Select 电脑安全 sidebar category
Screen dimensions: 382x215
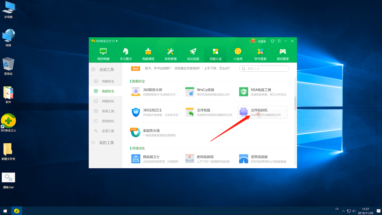[105, 81]
